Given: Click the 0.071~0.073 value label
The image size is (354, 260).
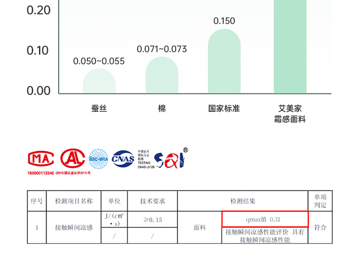Looking at the screenshot, I should [x=162, y=49].
